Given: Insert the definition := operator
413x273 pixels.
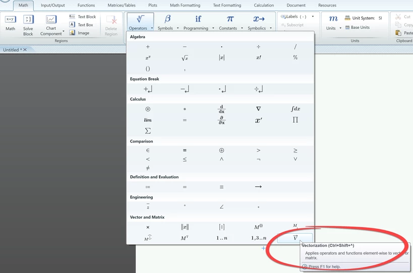Looking at the screenshot, I should tap(148, 187).
